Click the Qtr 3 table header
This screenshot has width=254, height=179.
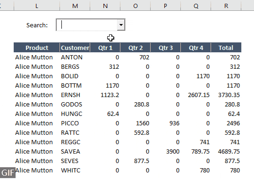point(165,48)
